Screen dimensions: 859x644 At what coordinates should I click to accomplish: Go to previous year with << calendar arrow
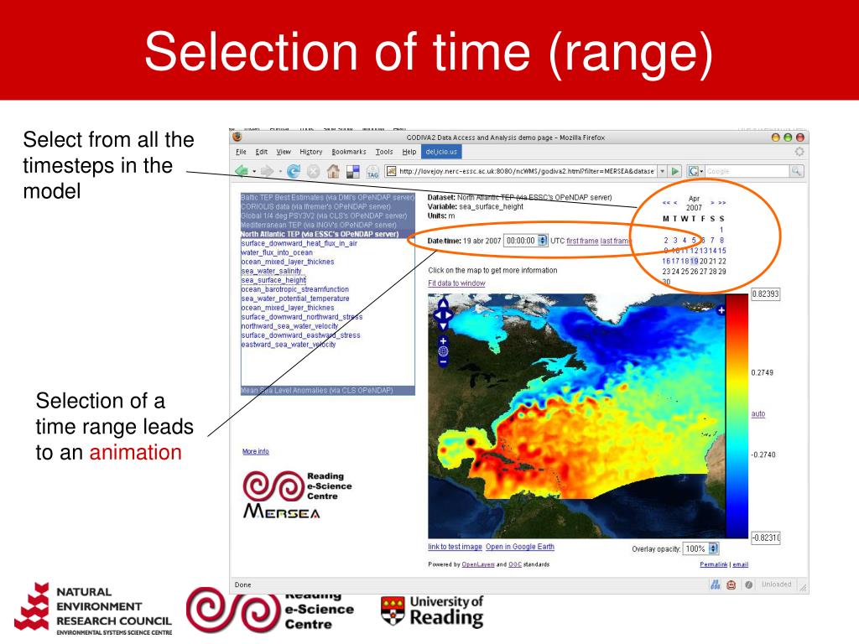[666, 203]
